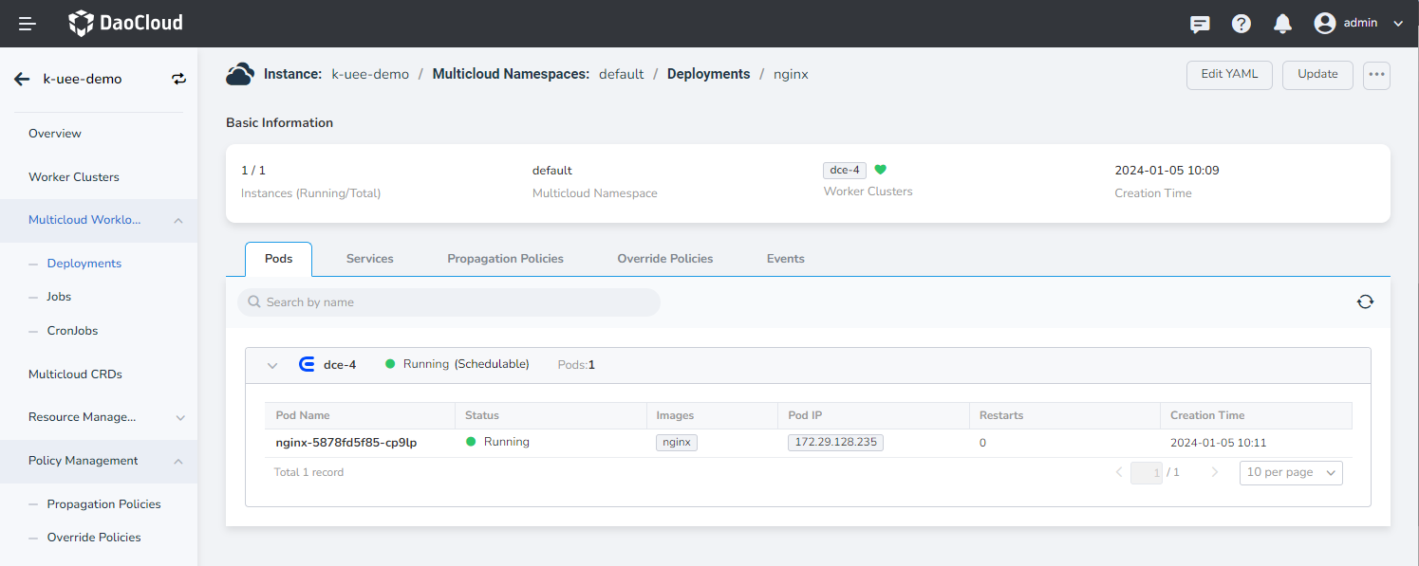
Task: Refresh the pods list
Action: (x=1365, y=301)
